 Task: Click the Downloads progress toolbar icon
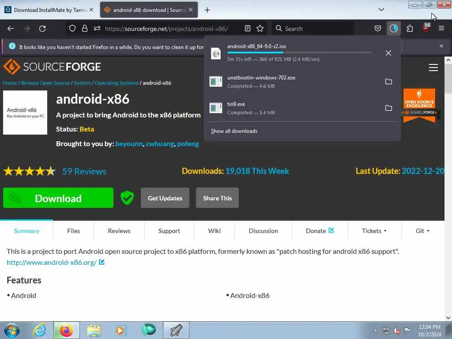pos(393,29)
